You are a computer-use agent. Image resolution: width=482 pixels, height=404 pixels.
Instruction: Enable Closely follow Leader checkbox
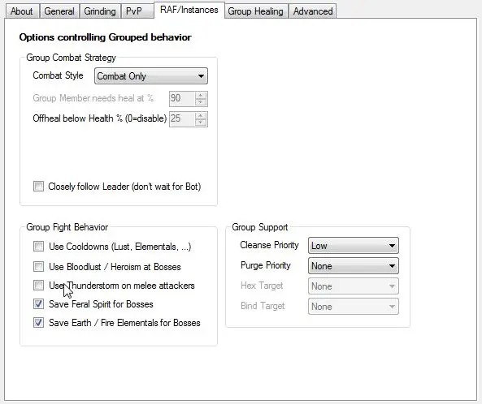point(38,187)
